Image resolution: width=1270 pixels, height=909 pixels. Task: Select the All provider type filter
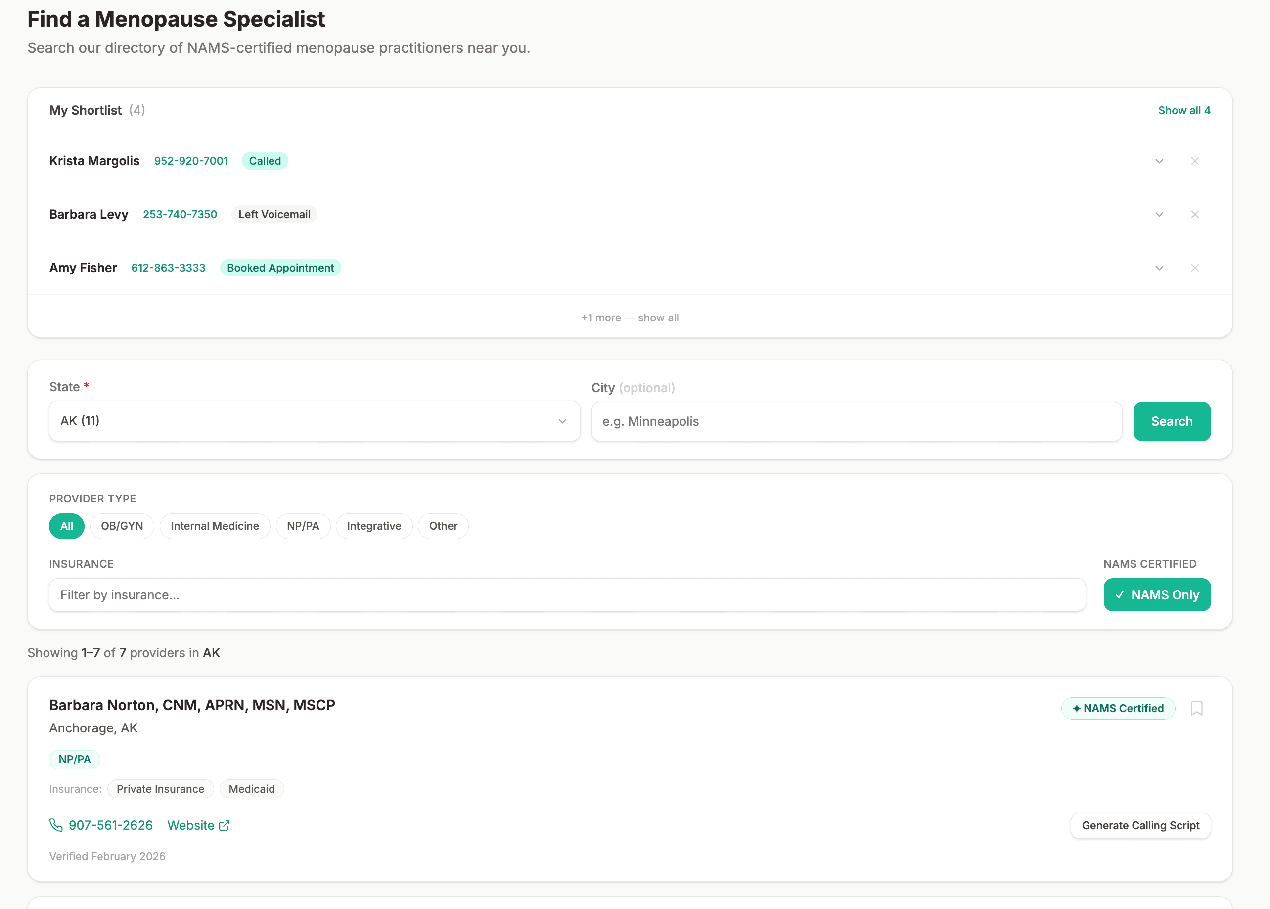point(67,526)
